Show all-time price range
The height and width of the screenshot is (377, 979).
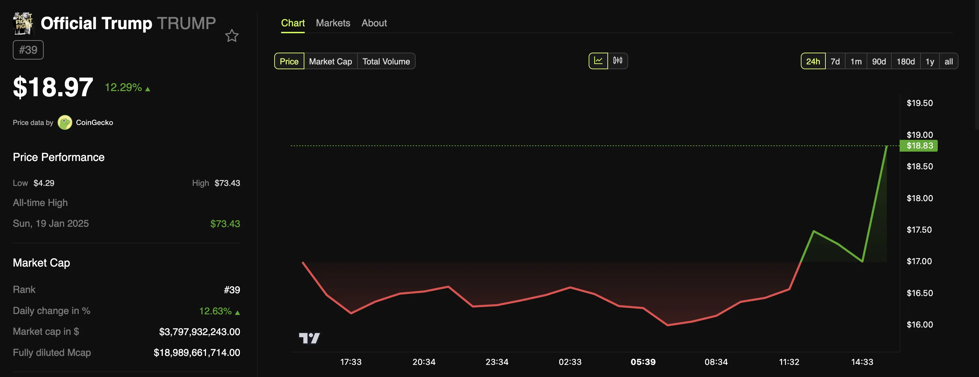(x=948, y=62)
